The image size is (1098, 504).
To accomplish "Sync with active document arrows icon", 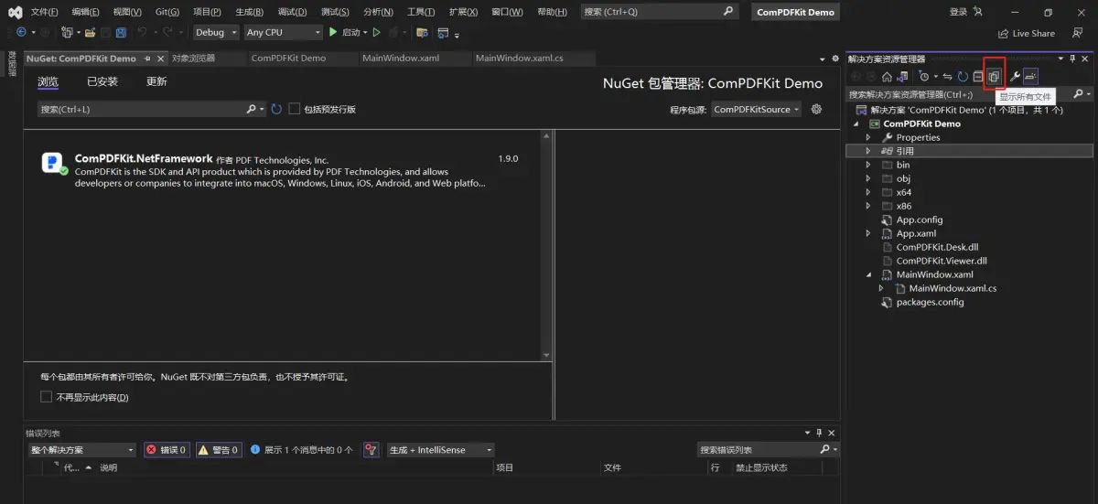I will coord(948,76).
